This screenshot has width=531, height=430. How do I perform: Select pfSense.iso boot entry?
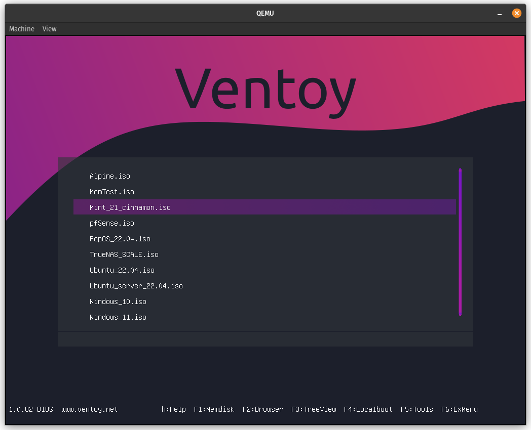click(x=264, y=223)
